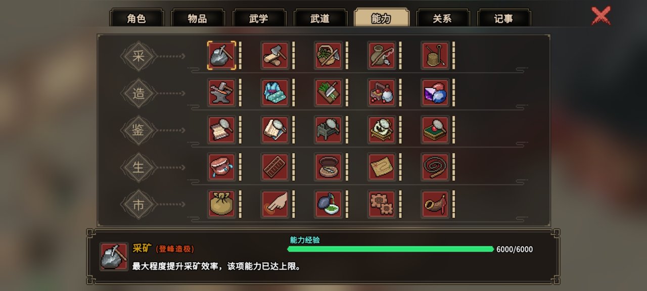This screenshot has width=647, height=291.
Task: Select the fishing rod ability icon
Action: tap(382, 55)
